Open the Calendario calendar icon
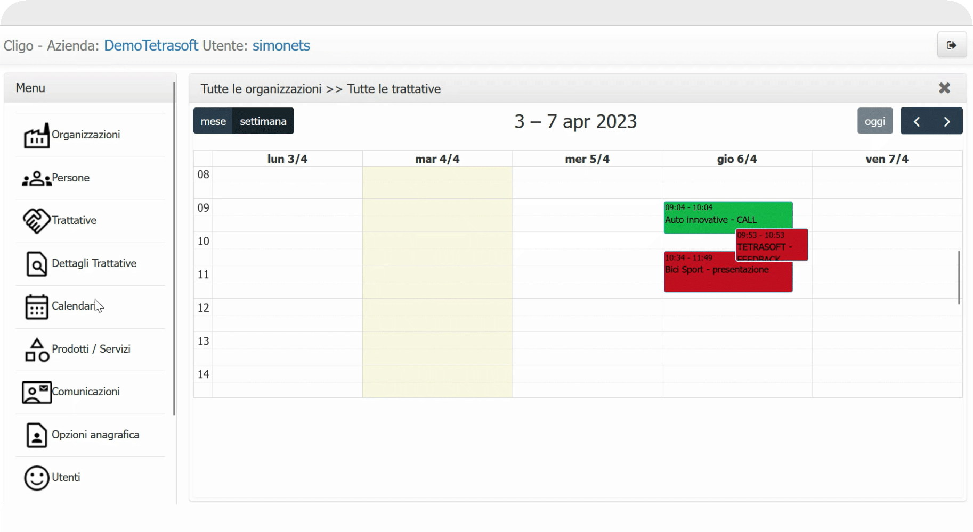This screenshot has width=973, height=532. (36, 306)
